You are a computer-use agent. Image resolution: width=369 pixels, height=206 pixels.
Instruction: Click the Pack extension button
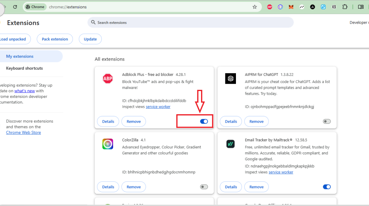[55, 39]
